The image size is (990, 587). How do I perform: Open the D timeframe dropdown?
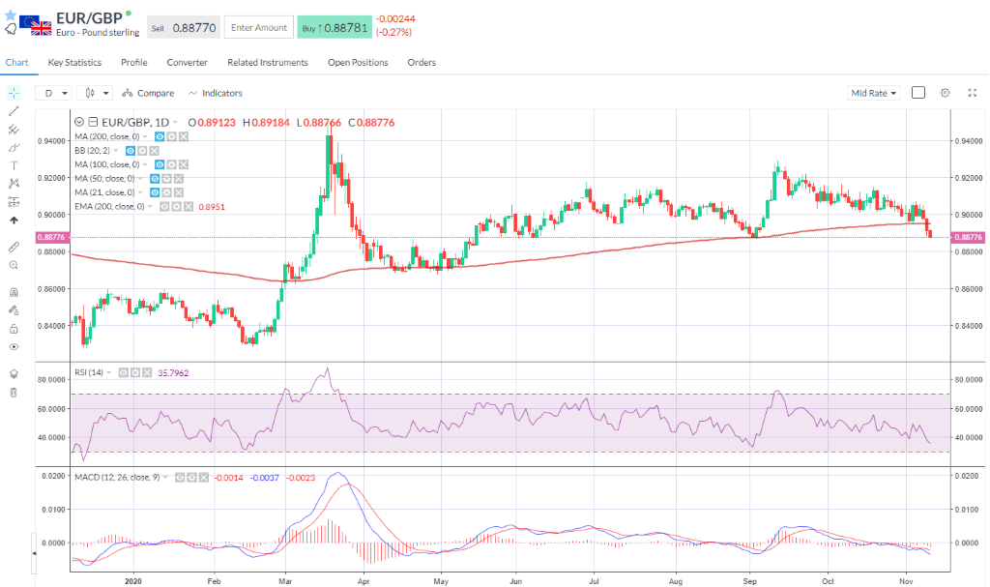[53, 93]
